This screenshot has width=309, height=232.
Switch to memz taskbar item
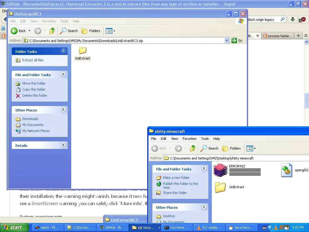[x=48, y=228]
